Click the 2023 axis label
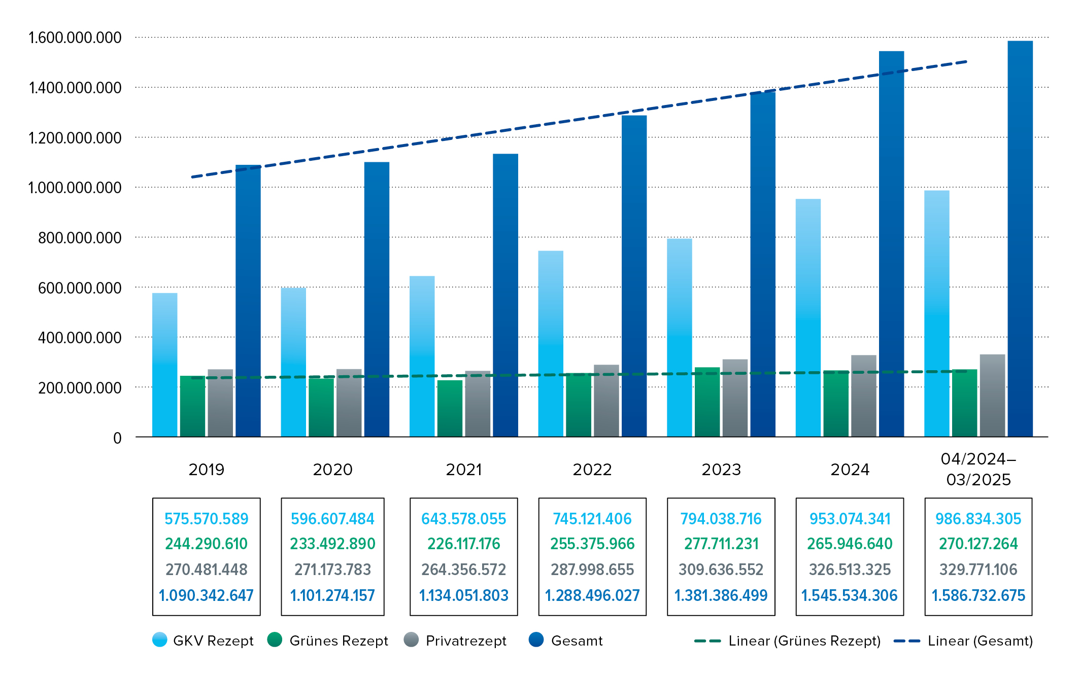This screenshot has height=677, width=1079. coord(721,470)
